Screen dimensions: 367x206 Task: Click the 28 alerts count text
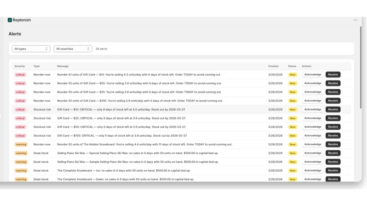pyautogui.click(x=101, y=49)
